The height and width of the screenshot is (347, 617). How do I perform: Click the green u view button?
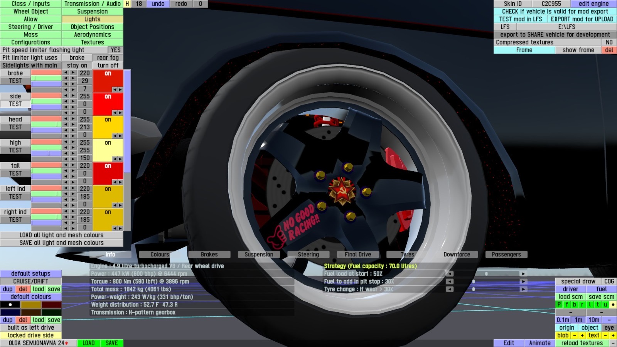[x=605, y=304]
